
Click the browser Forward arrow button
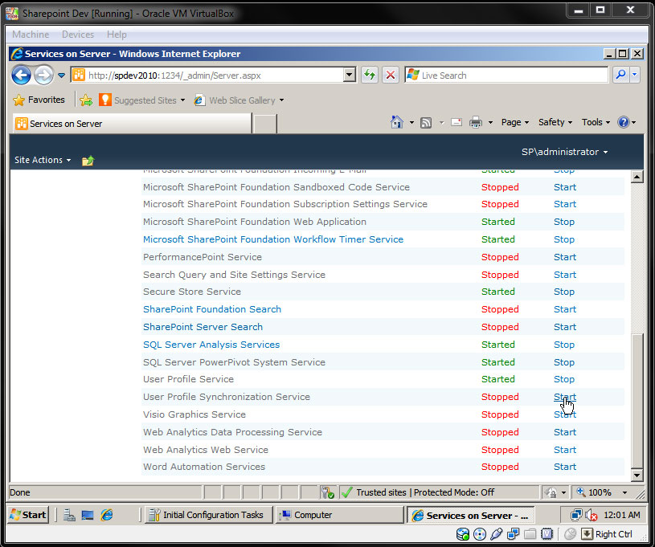pyautogui.click(x=43, y=76)
